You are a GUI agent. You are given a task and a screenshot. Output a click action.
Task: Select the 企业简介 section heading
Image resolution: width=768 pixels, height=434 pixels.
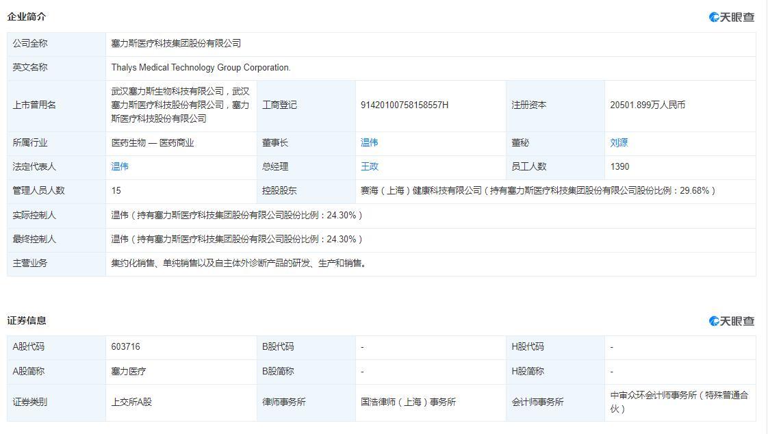point(27,16)
